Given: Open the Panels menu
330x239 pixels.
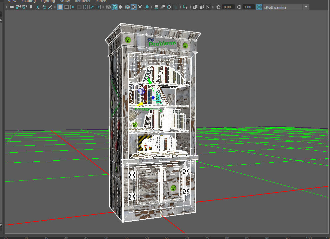Looking at the screenshot, I should (101, 1).
